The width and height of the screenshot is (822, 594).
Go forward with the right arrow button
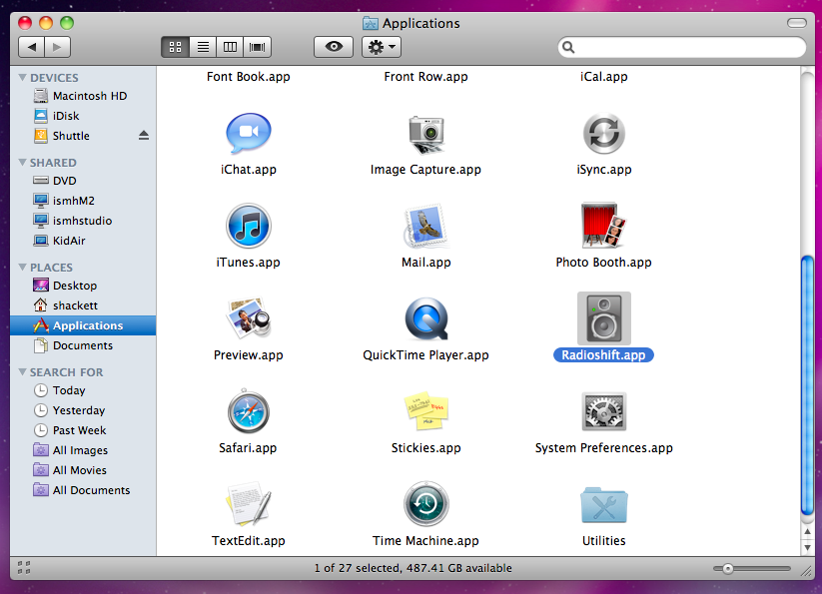tap(58, 47)
